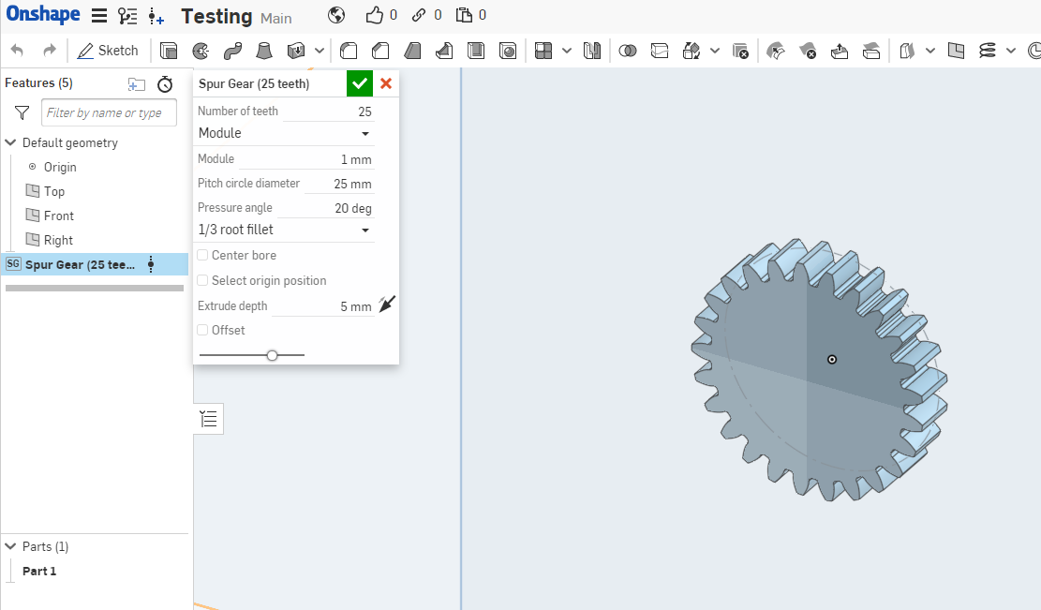Select Part 1 in parts list
This screenshot has height=610, width=1041.
(x=39, y=571)
